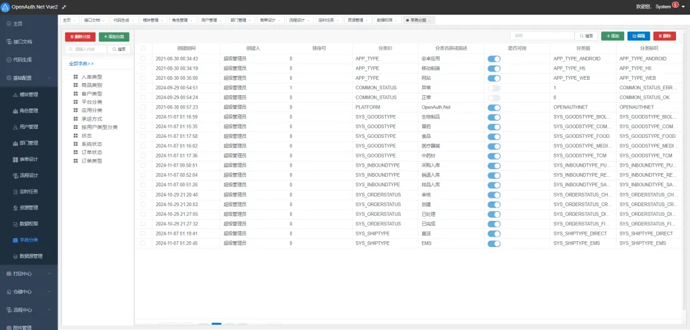
Task: Click the 仓储中心 sidebar icon
Action: 9,291
